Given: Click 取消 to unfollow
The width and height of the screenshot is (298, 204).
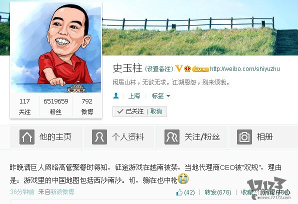Looking at the screenshot, I should 156,111.
